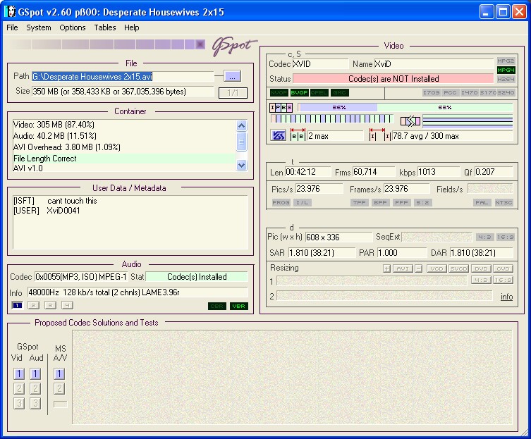The height and width of the screenshot is (439, 531).
Task: Click the audio CBR indicator
Action: [x=216, y=306]
